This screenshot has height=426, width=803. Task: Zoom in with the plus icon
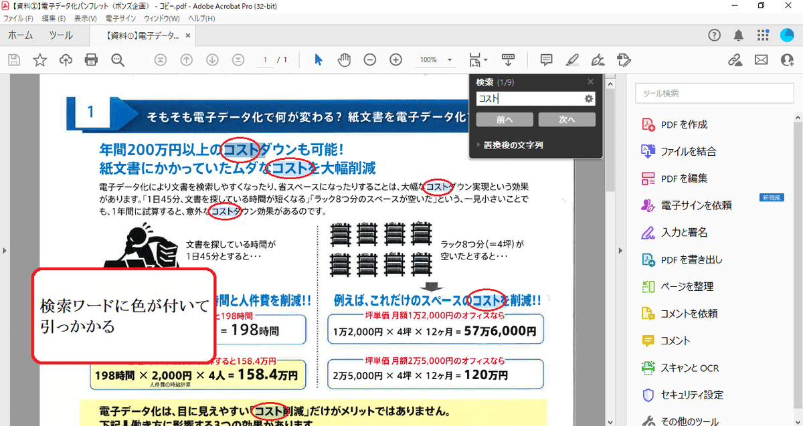pyautogui.click(x=395, y=60)
